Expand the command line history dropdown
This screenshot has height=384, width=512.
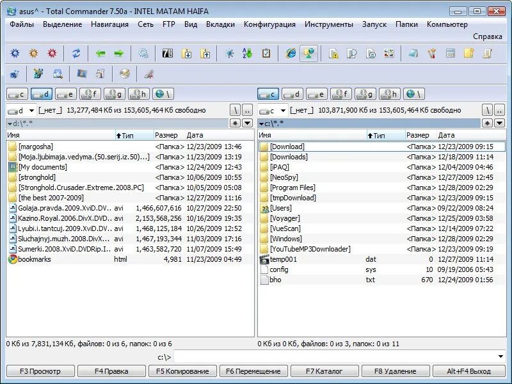coord(500,356)
